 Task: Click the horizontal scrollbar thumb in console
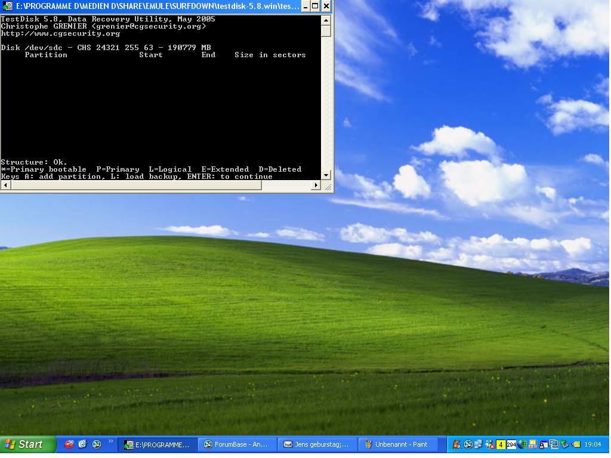[x=136, y=186]
